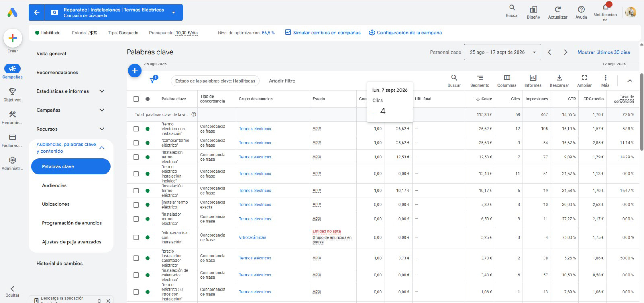Screen dimensions: 644x303
Task: Check the "cambiar termo eléctrico" row
Action: (136, 143)
